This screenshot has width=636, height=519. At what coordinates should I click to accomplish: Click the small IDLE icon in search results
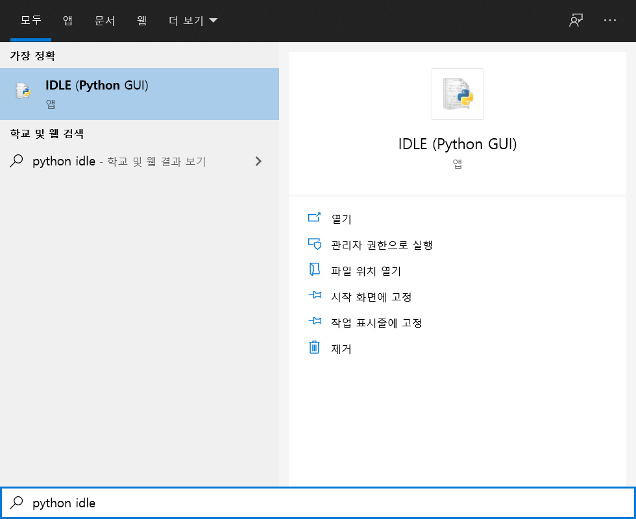[24, 92]
